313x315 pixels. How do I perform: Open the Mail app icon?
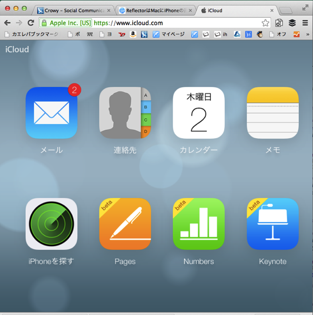(x=52, y=113)
